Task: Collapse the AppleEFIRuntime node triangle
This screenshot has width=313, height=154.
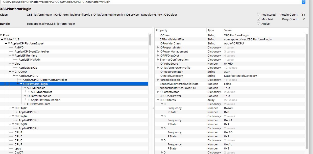Action: tap(13, 56)
